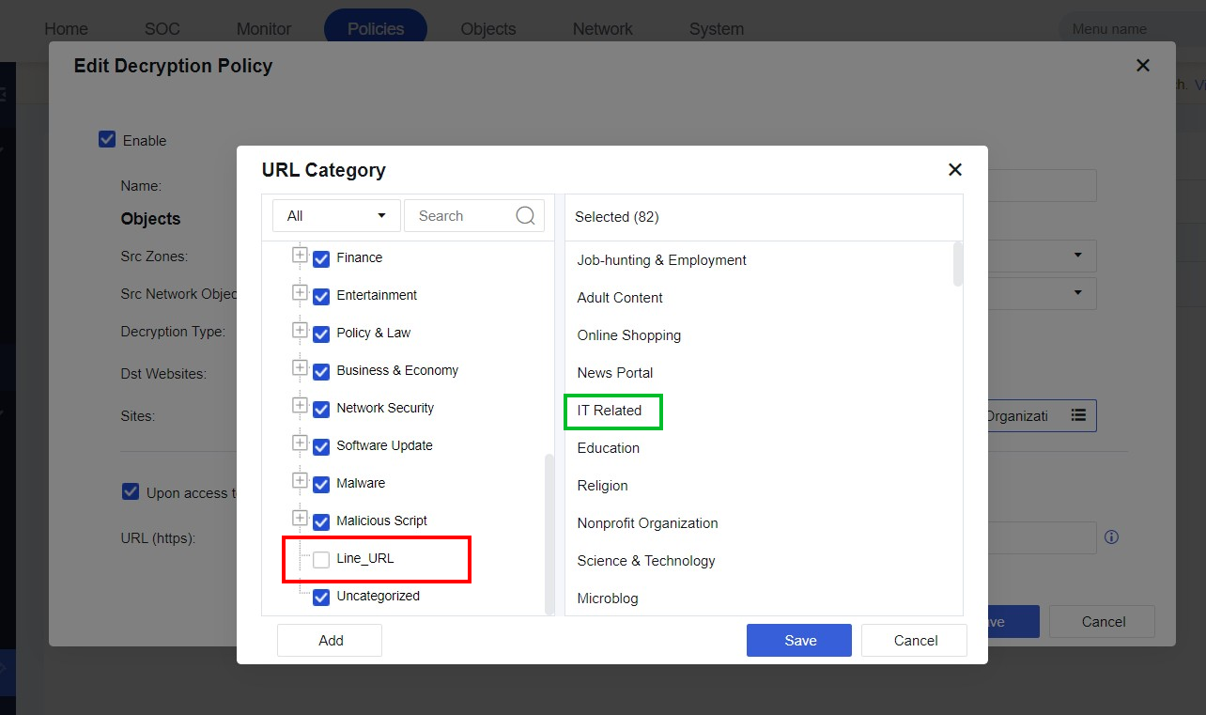This screenshot has height=715, width=1206.
Task: Open the All filter dropdown
Action: (x=336, y=215)
